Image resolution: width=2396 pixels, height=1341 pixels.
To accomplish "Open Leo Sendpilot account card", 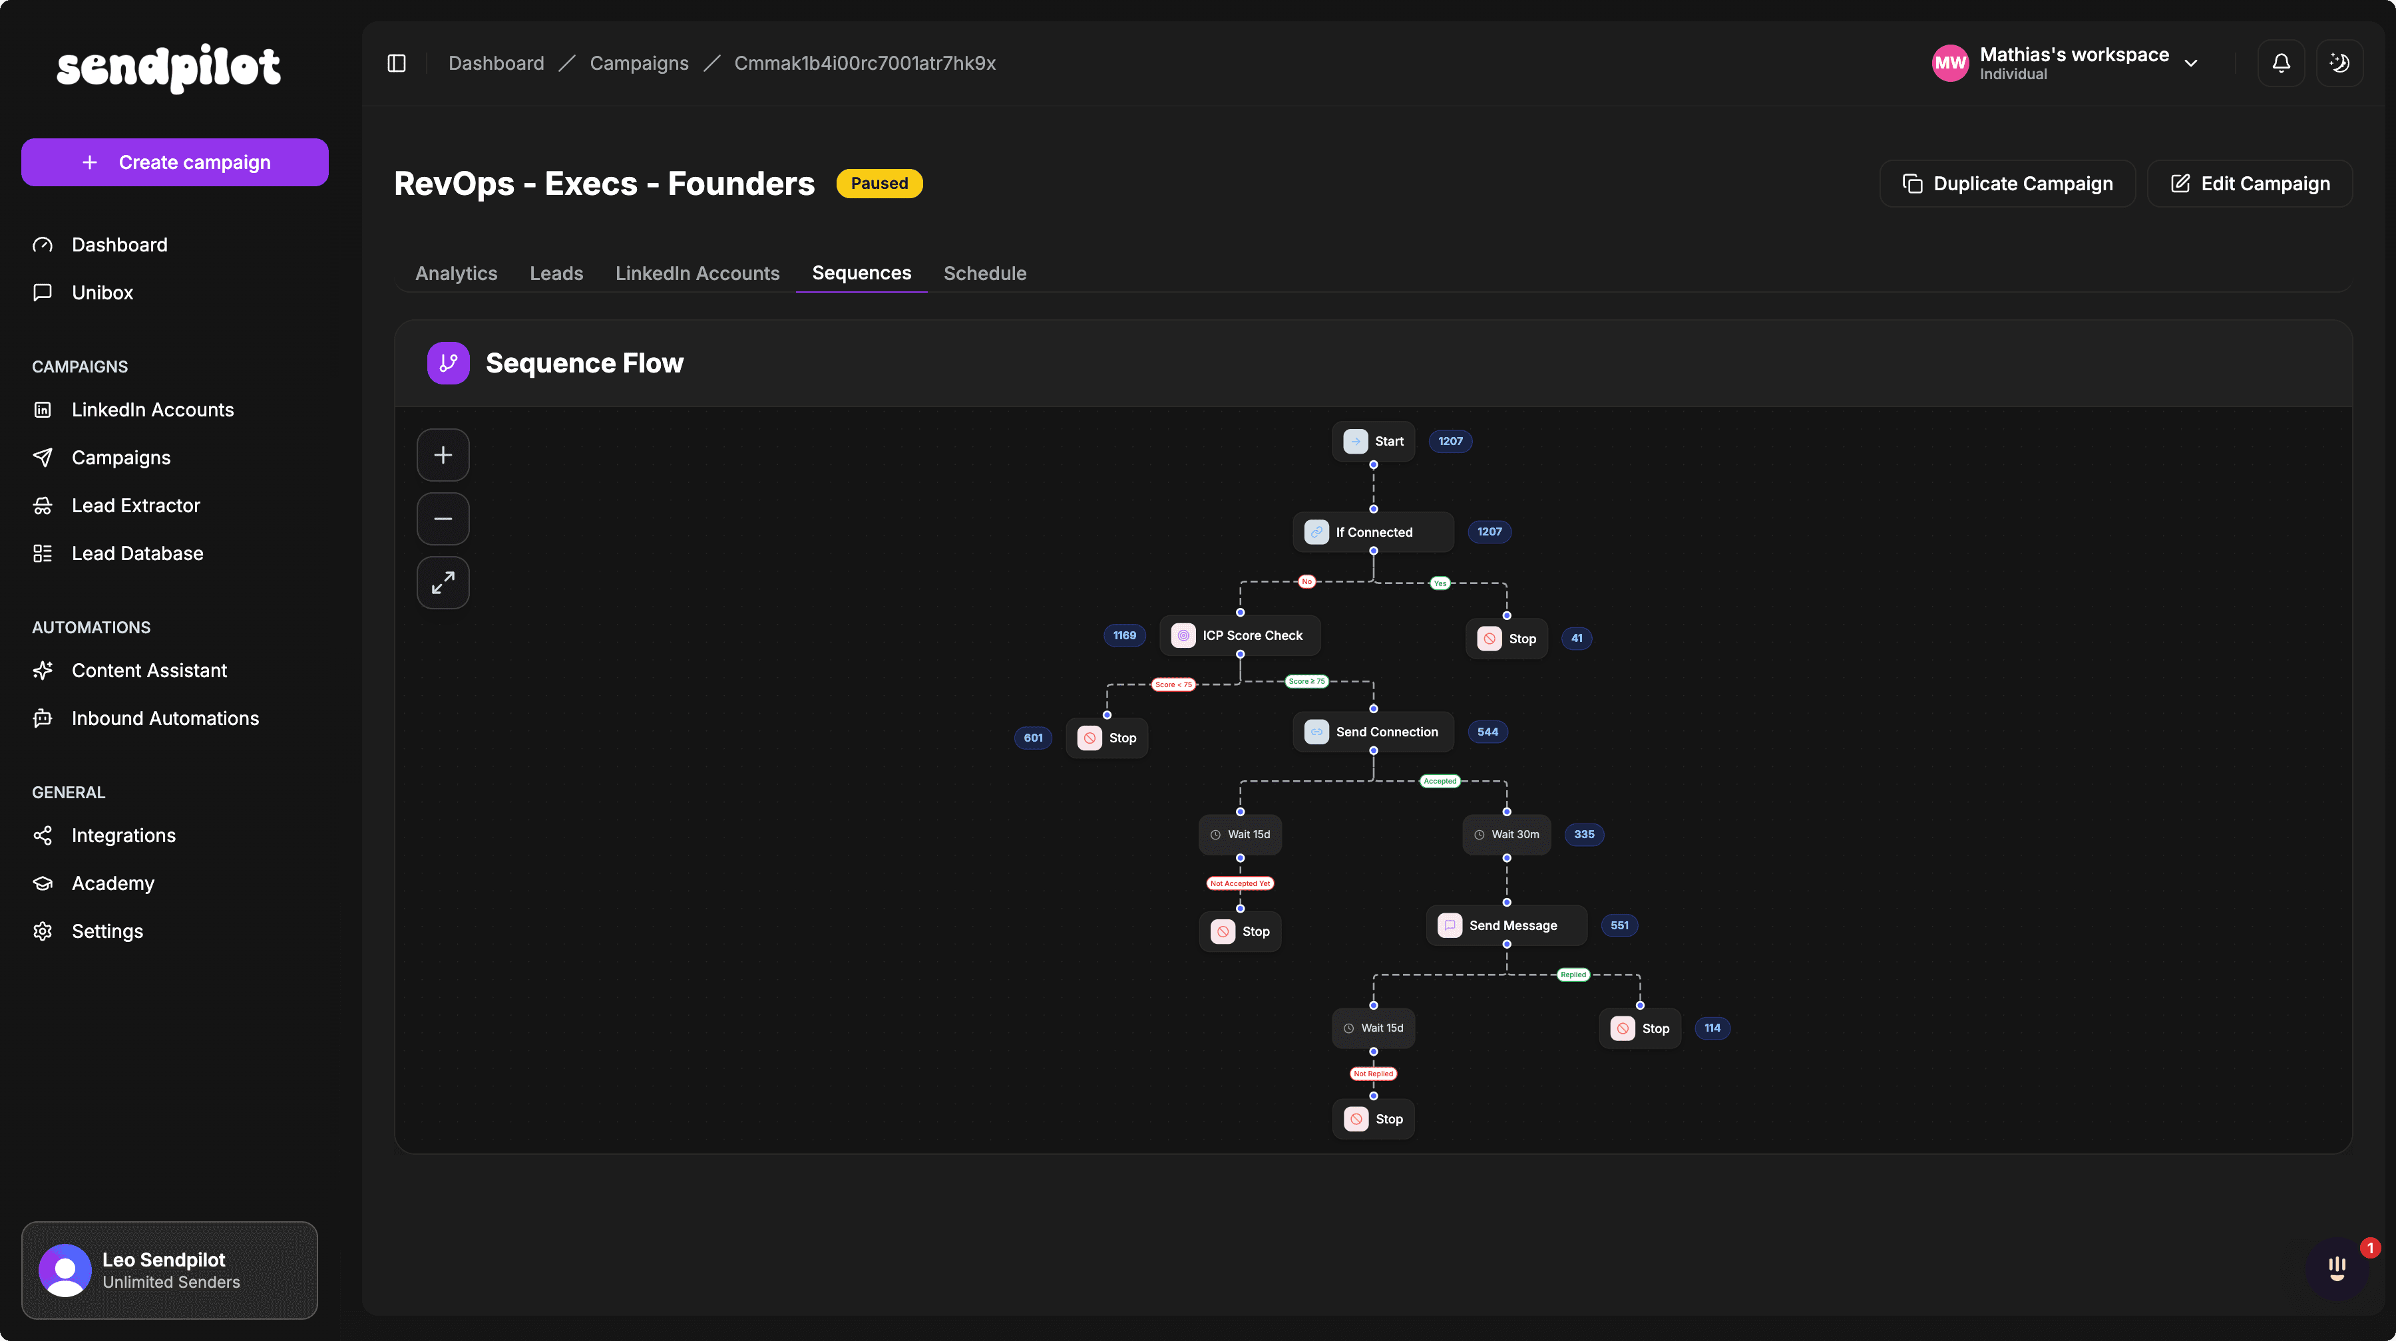I will [x=169, y=1269].
